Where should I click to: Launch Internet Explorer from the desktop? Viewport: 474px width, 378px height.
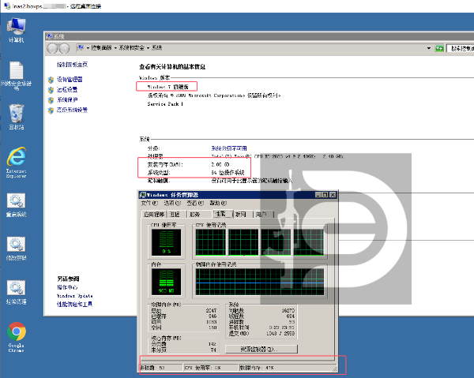17,162
